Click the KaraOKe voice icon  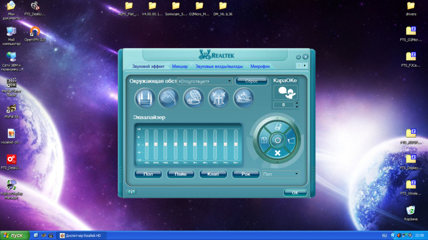pos(285,93)
